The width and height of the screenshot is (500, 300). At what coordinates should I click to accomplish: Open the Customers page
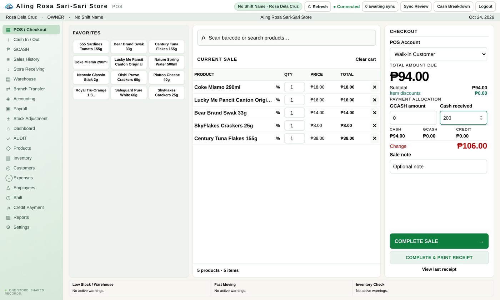(31, 168)
